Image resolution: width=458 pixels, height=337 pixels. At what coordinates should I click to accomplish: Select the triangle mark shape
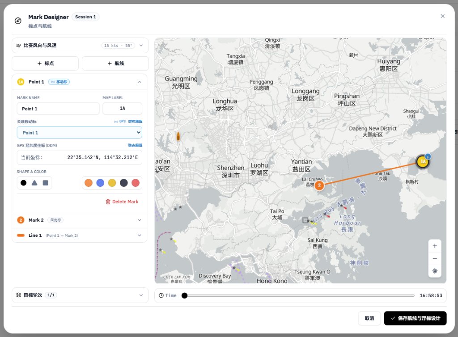[x=34, y=183]
